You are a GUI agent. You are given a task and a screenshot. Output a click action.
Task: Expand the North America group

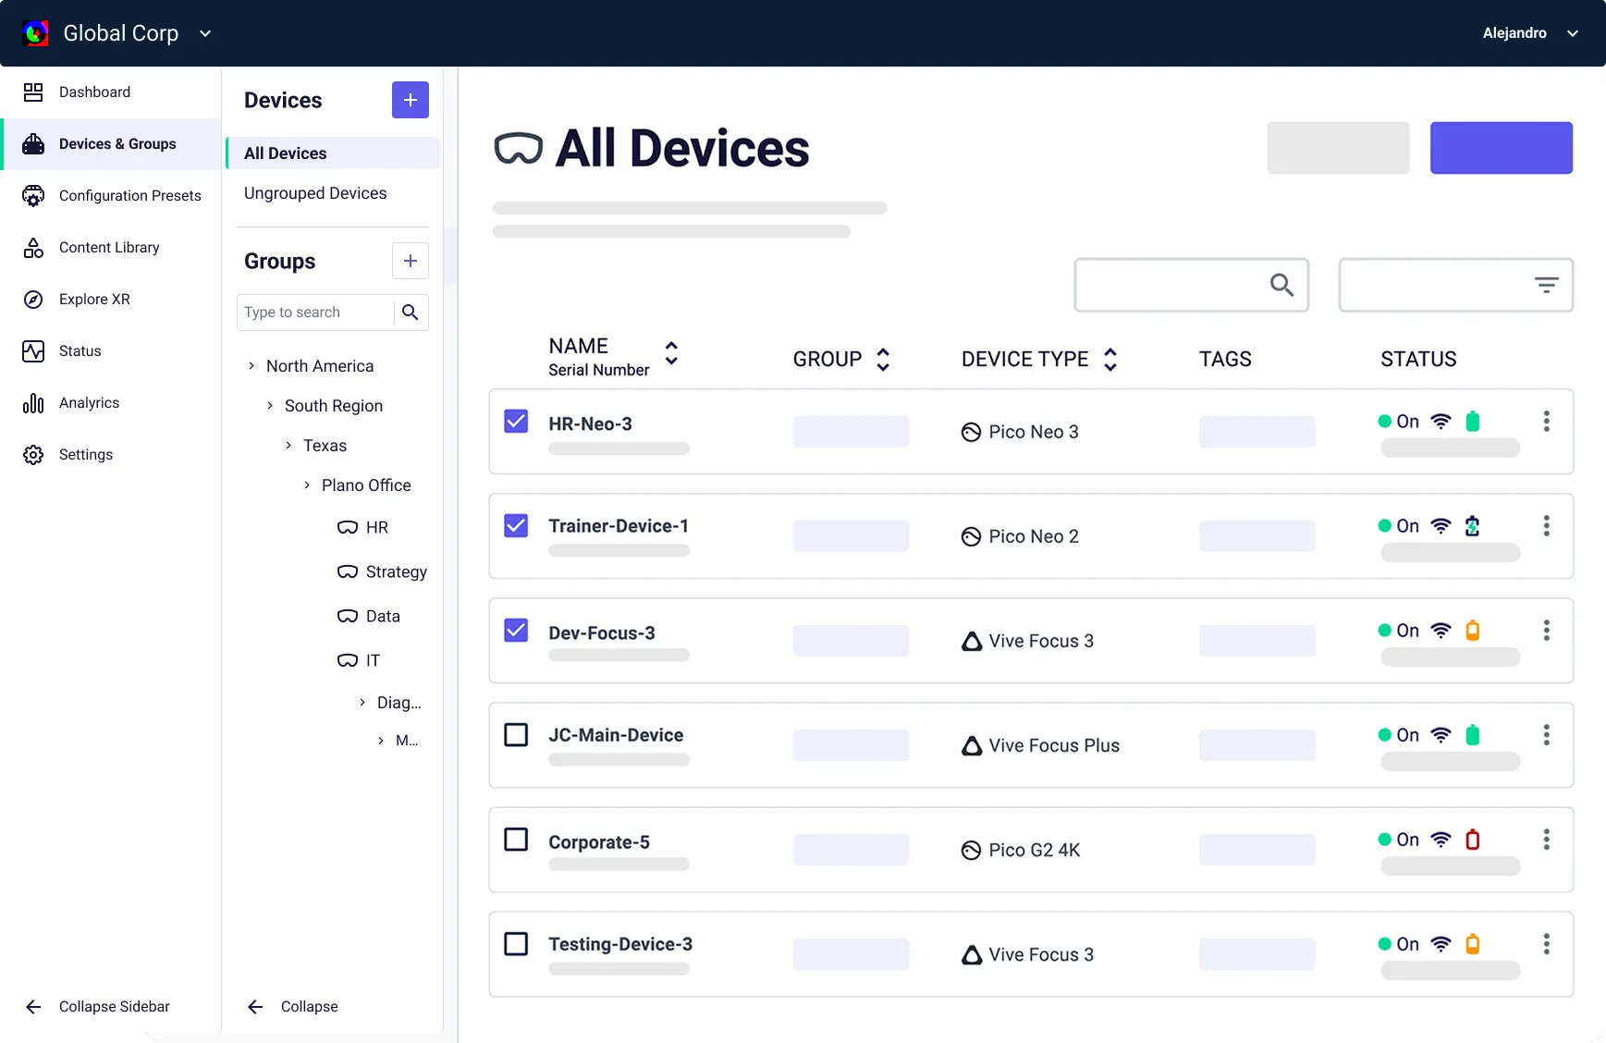click(251, 365)
